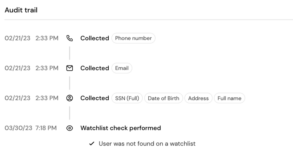Select the Full name tag
This screenshot has width=293, height=168.
coord(230,98)
